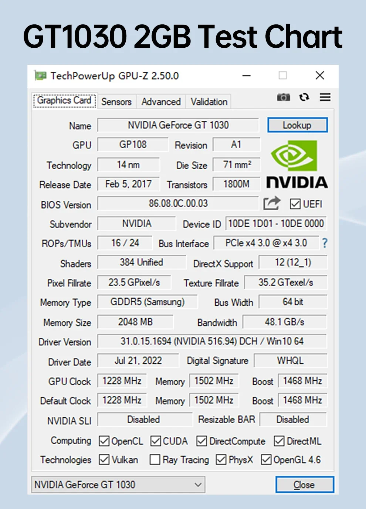Image resolution: width=366 pixels, height=509 pixels.
Task: Click the TechPowerUp GPU-Z 2.50.0 title text
Action: tap(115, 76)
